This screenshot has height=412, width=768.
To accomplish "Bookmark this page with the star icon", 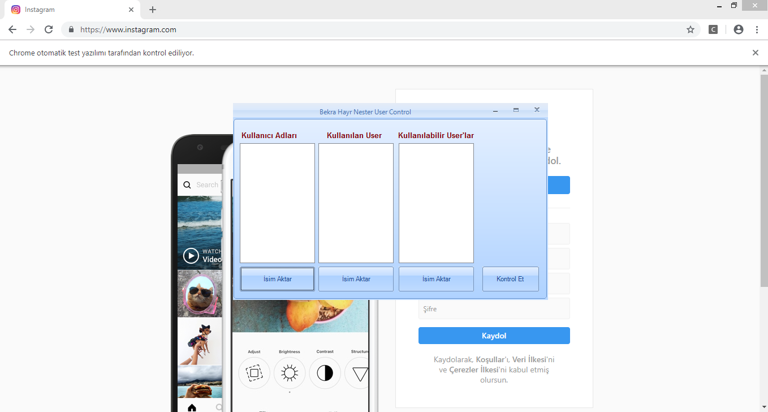I will coord(691,29).
